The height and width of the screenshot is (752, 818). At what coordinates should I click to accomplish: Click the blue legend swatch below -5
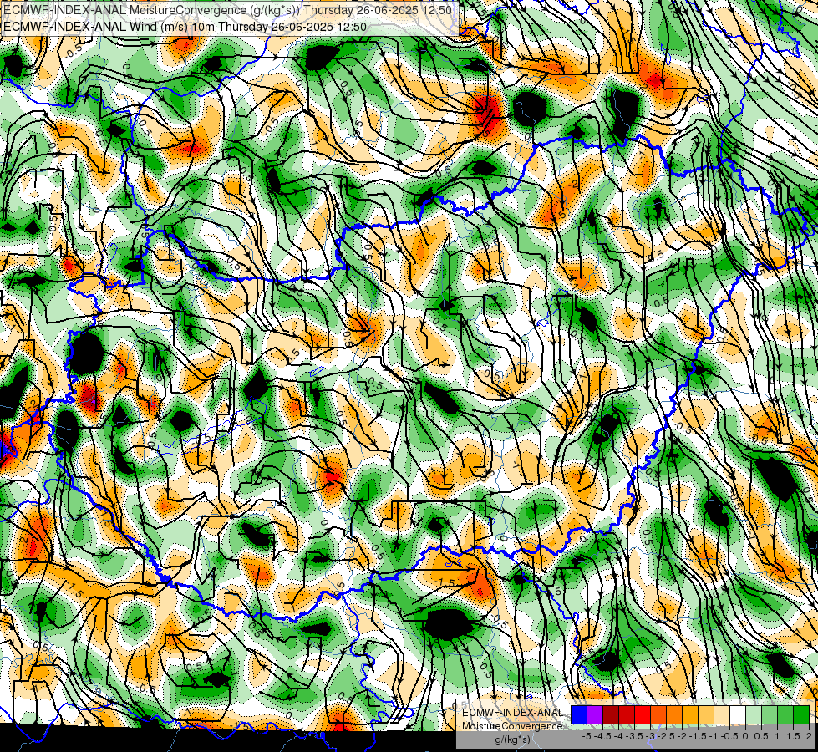point(579,715)
